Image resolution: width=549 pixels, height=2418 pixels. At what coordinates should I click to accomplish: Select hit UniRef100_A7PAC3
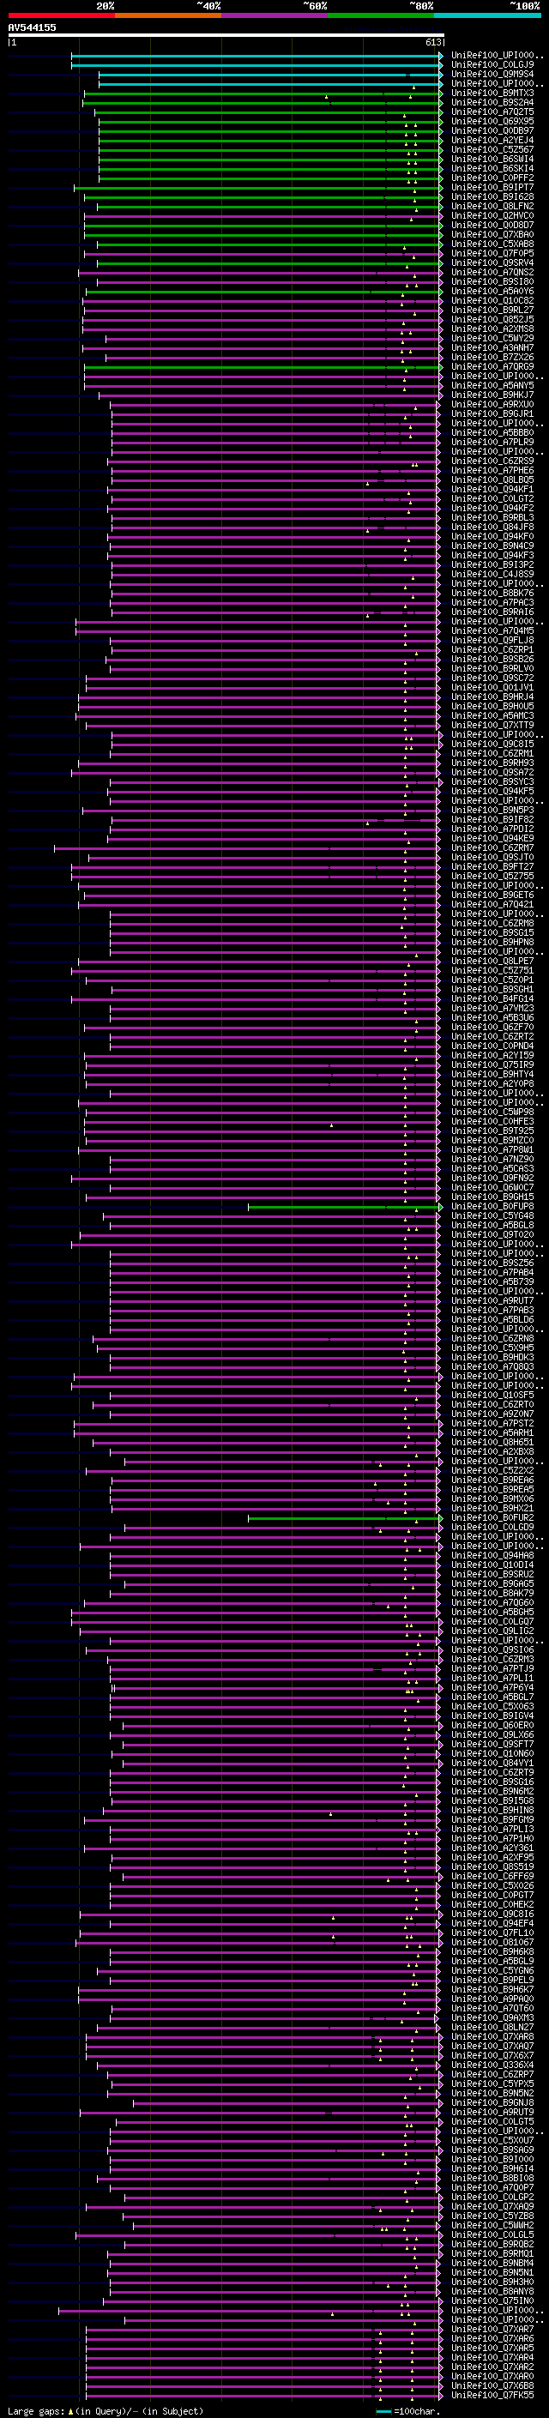(492, 603)
